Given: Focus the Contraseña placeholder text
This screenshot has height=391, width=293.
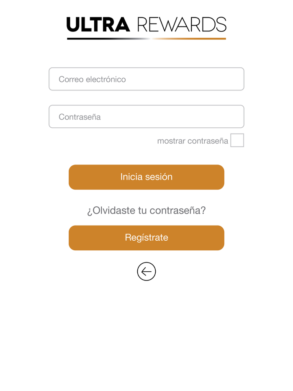Looking at the screenshot, I should click(79, 116).
